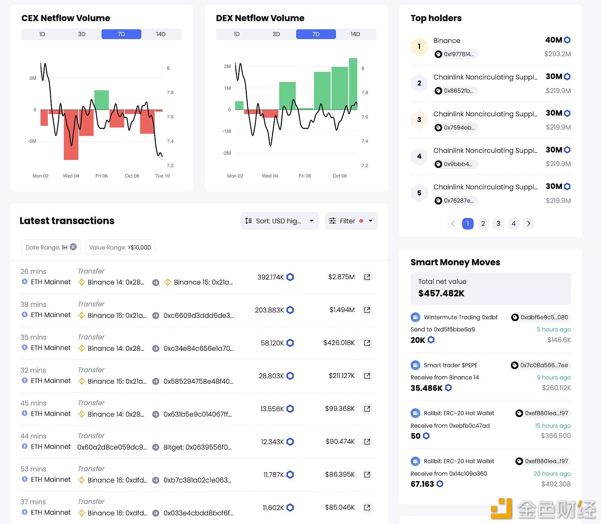Click arrow icon before Bitget: 0x0639556f0...

click(156, 447)
